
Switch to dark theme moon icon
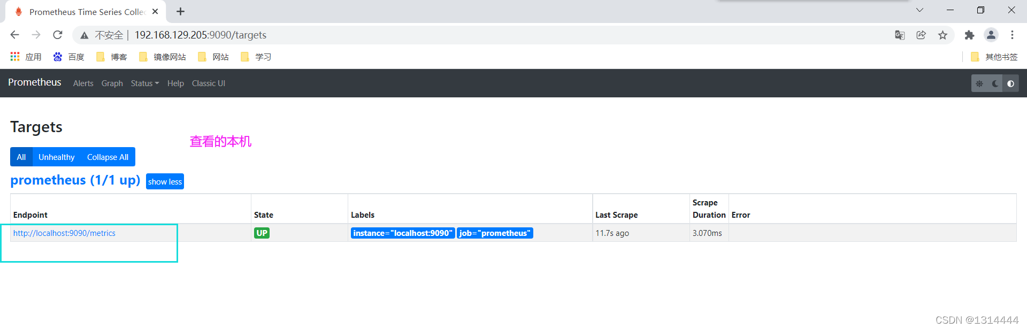[995, 83]
